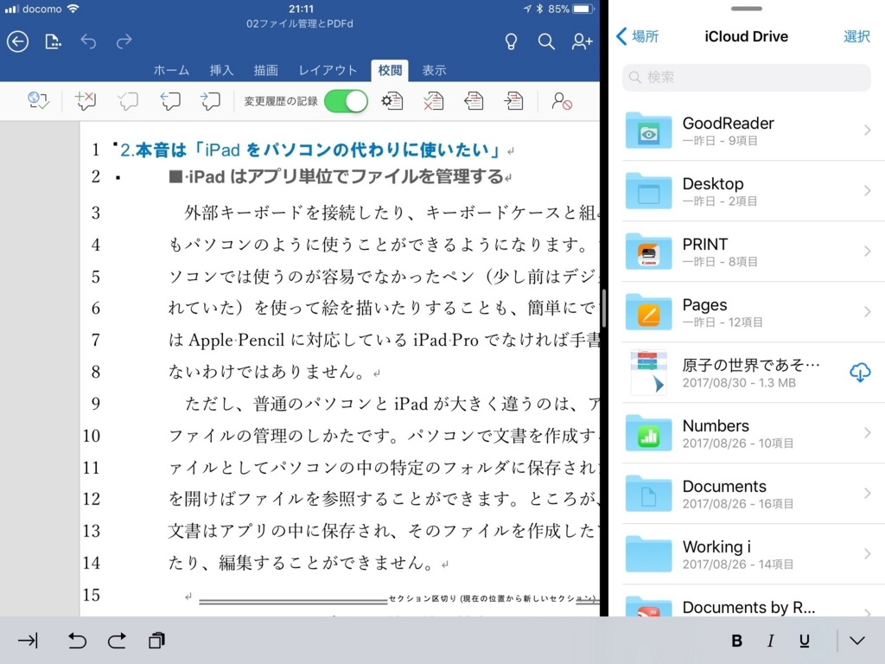Tap the 検索 search field
The image size is (885, 664).
[746, 79]
